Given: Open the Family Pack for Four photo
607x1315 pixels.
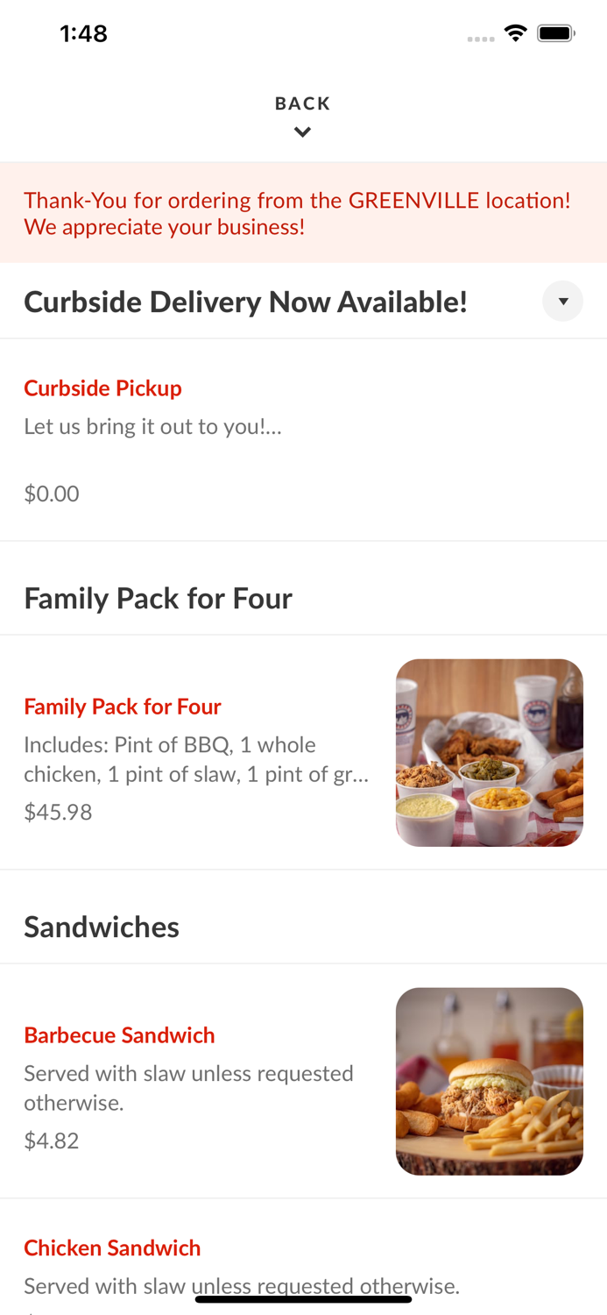Looking at the screenshot, I should [x=490, y=751].
